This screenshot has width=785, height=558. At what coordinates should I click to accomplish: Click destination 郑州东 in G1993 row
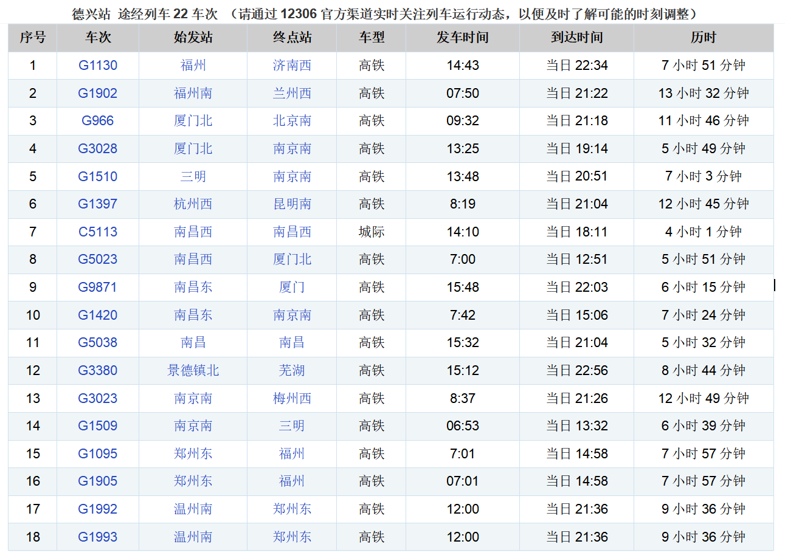(292, 537)
